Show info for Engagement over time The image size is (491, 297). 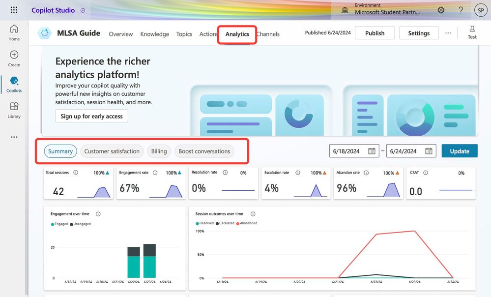[x=98, y=214]
